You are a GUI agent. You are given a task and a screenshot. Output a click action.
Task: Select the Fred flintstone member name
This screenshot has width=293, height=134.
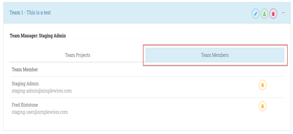(x=25, y=105)
